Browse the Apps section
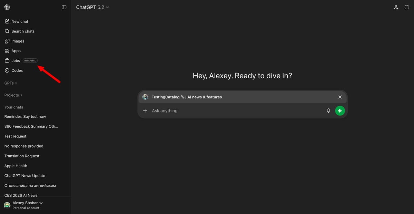The image size is (414, 214). [x=16, y=51]
